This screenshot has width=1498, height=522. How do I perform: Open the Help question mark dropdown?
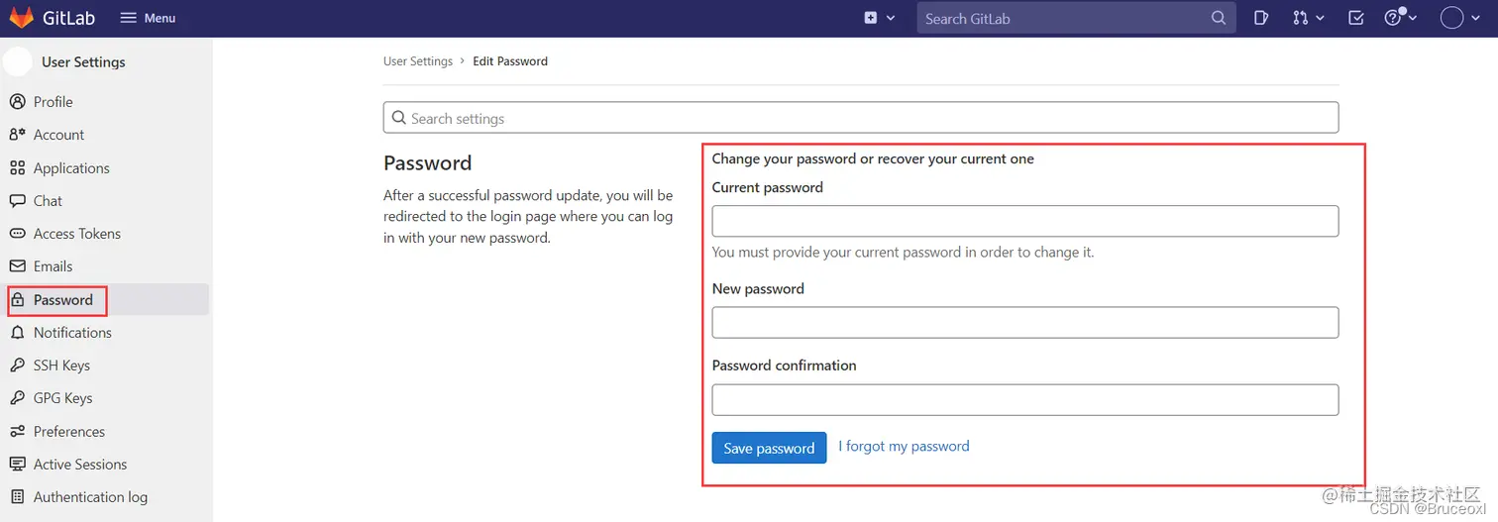coord(1400,18)
